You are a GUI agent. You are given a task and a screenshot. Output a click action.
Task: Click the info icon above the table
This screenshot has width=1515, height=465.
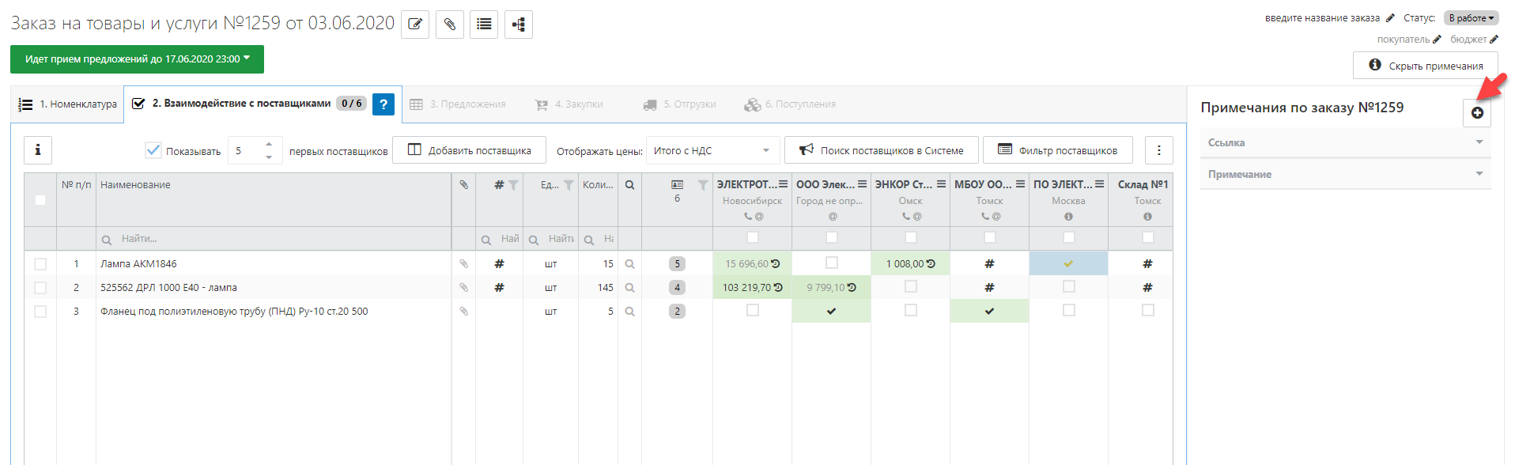(x=38, y=150)
